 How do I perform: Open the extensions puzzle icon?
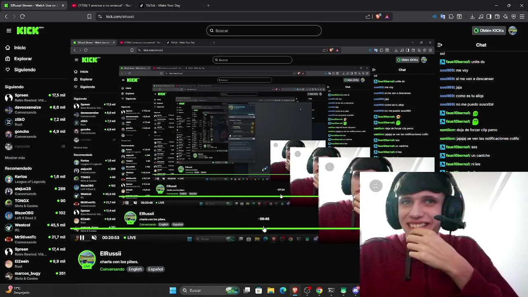tap(451, 16)
